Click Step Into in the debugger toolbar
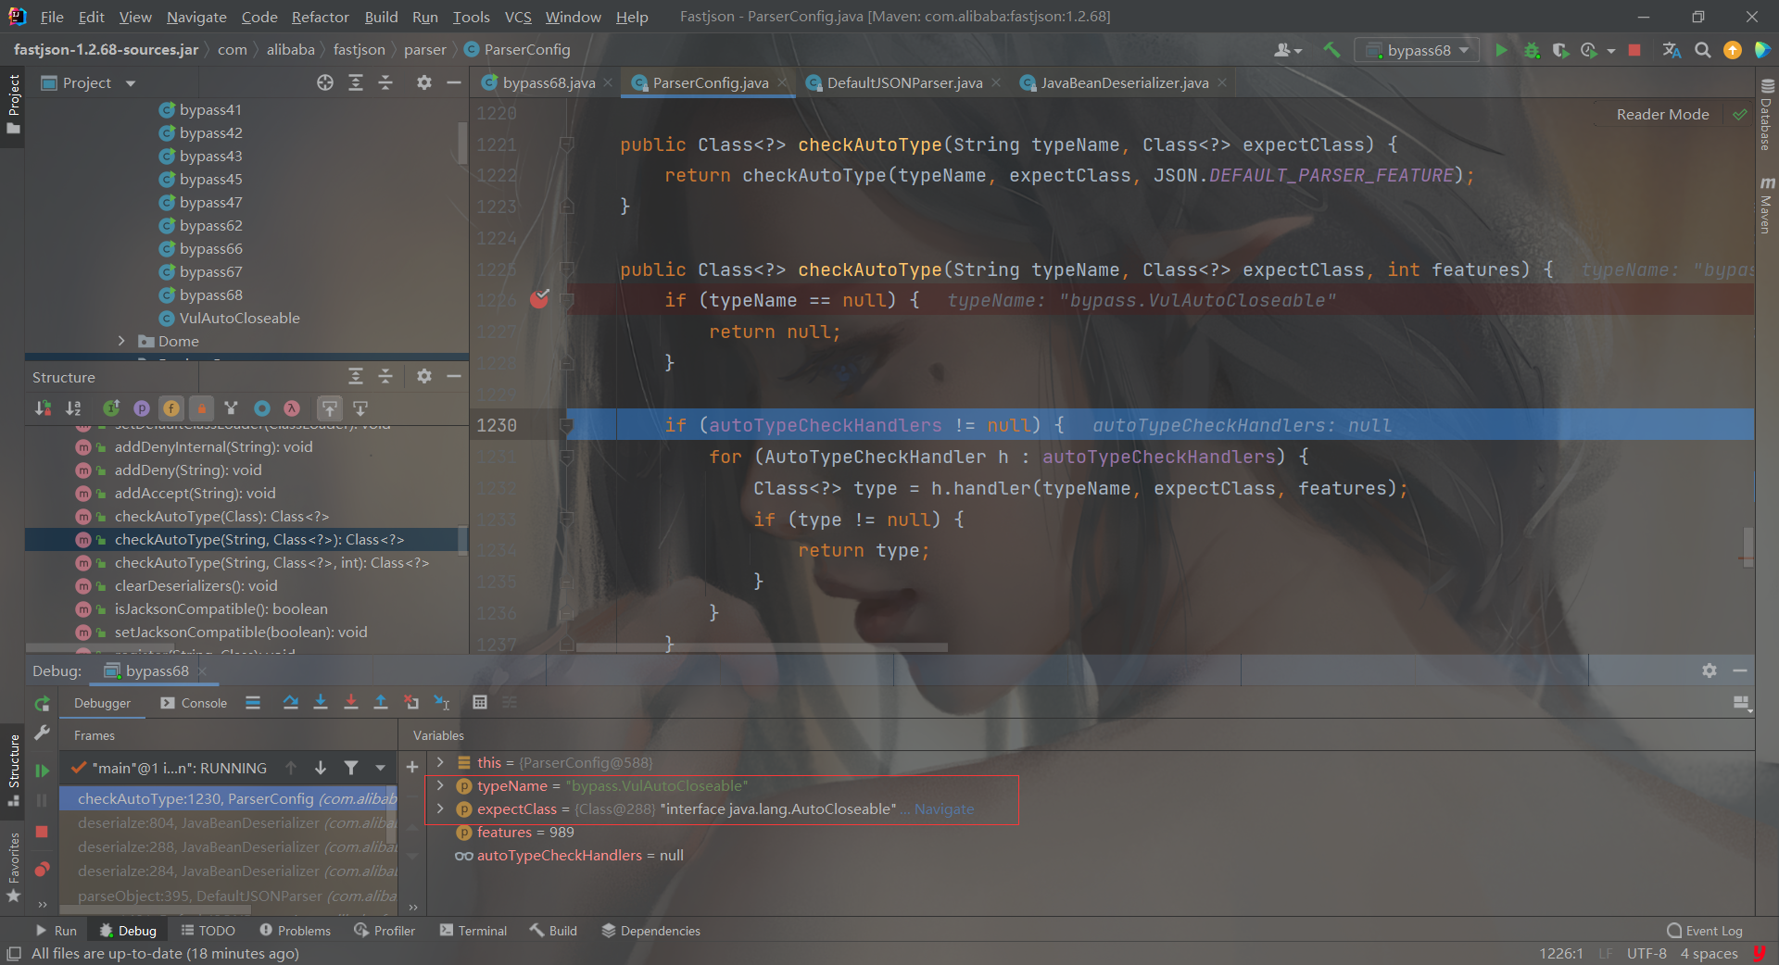The width and height of the screenshot is (1779, 965). tap(321, 703)
